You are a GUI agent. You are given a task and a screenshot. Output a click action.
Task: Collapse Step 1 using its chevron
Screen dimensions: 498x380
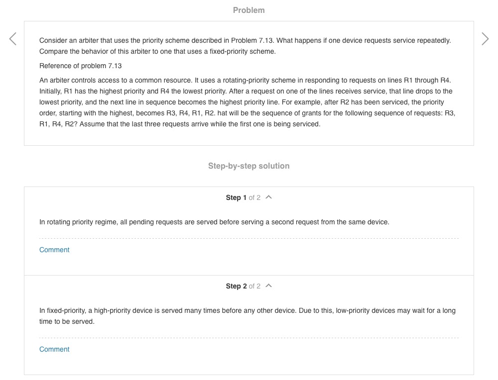pyautogui.click(x=269, y=197)
